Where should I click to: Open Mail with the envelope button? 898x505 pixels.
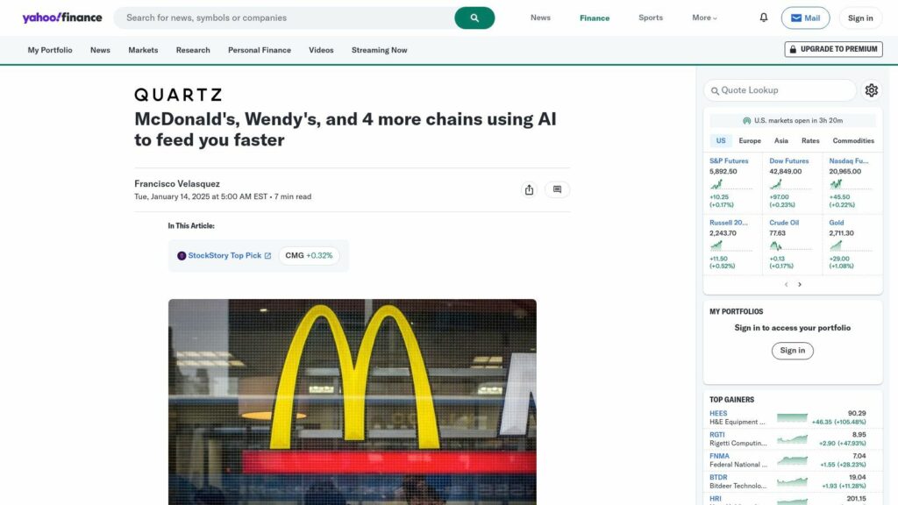click(x=805, y=18)
